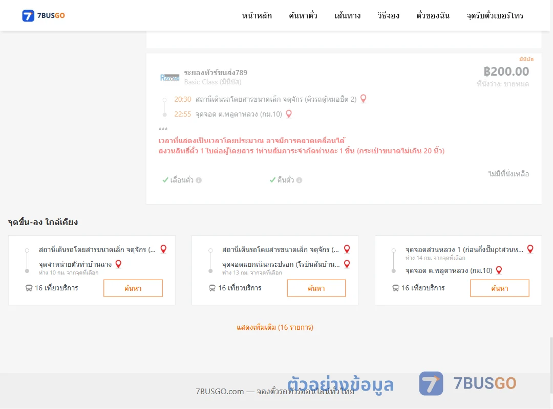
Task: Click the page vertical scrollbar thumb
Action: pos(551,365)
